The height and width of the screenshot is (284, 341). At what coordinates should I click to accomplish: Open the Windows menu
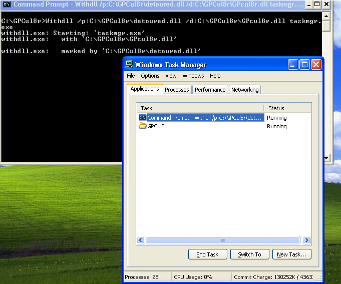pos(193,76)
